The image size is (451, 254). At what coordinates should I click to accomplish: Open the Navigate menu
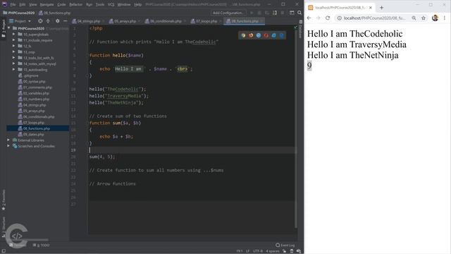tap(47, 4)
